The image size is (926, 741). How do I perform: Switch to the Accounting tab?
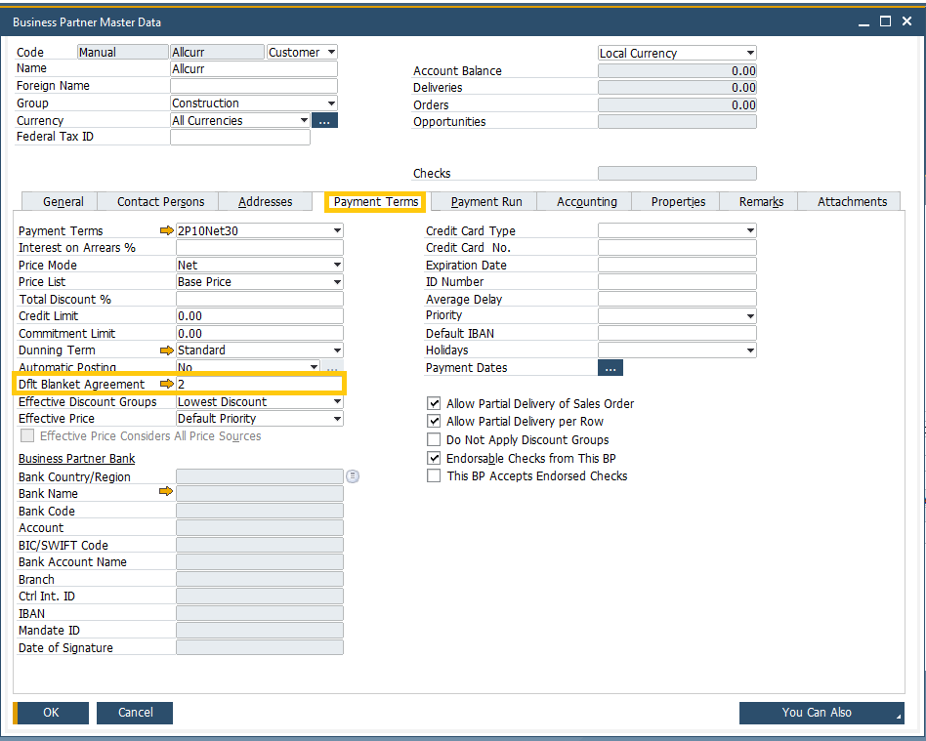click(x=586, y=202)
